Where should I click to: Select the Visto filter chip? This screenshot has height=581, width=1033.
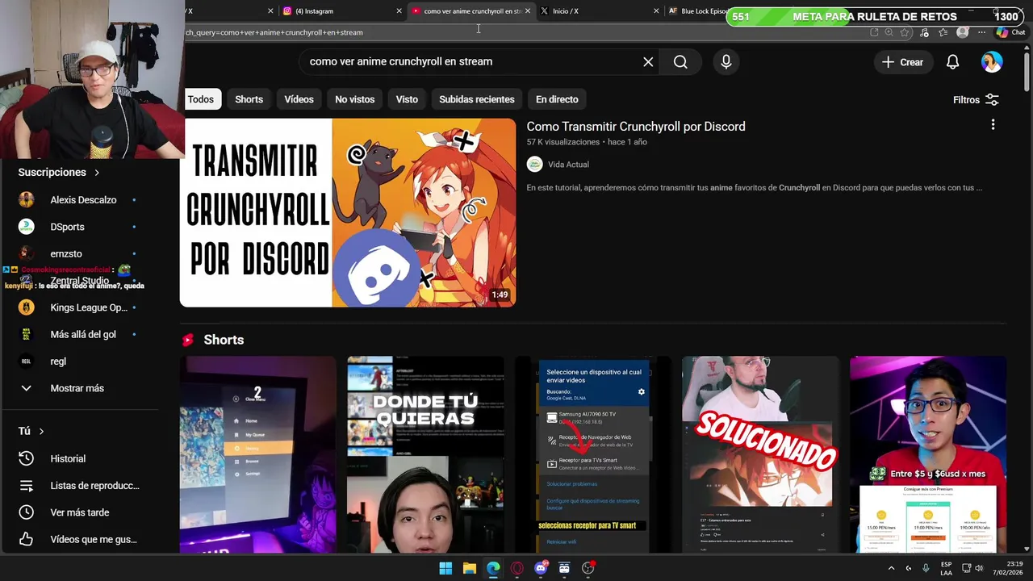pos(407,99)
